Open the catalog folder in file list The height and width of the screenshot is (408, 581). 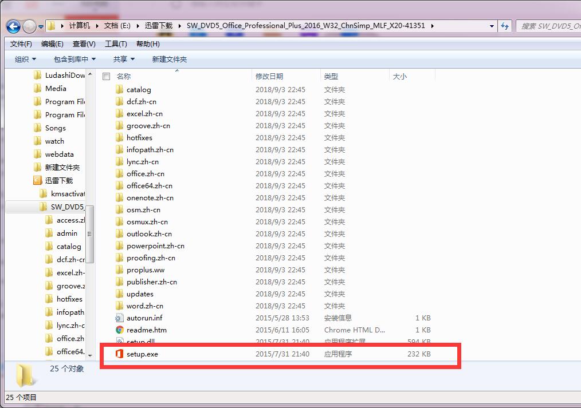[138, 89]
